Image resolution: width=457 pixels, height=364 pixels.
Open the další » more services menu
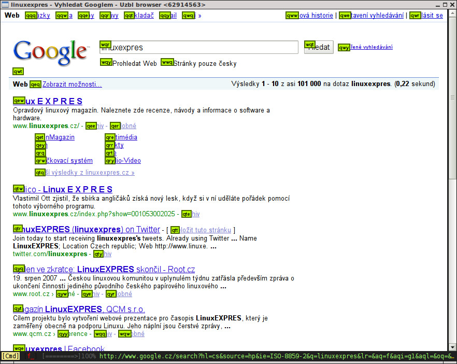[192, 15]
